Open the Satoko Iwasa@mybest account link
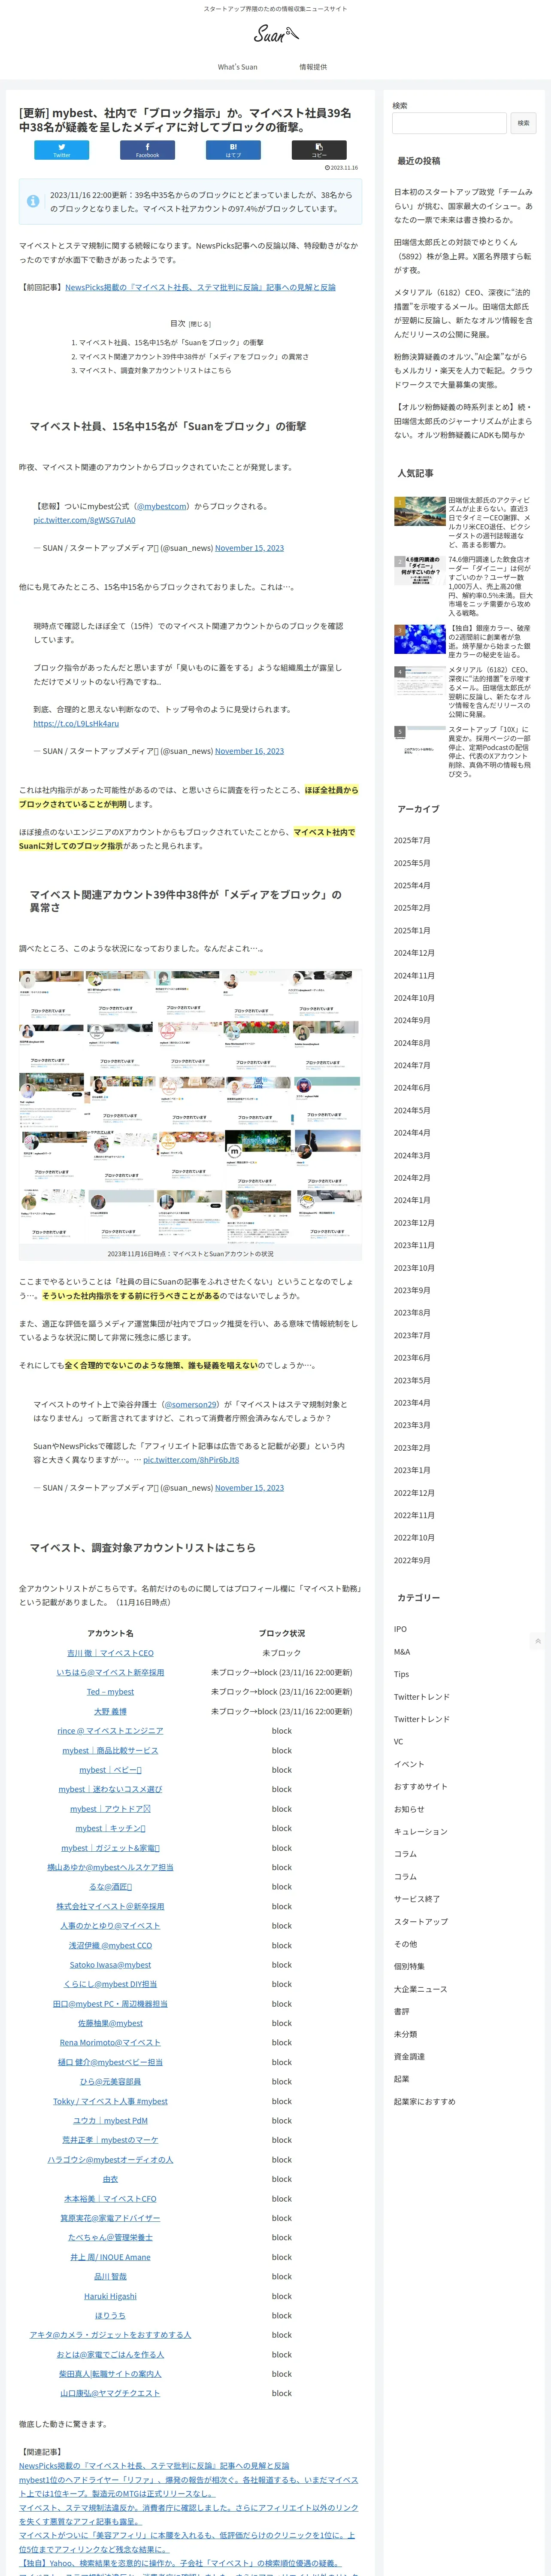The image size is (551, 2576). pyautogui.click(x=110, y=1965)
